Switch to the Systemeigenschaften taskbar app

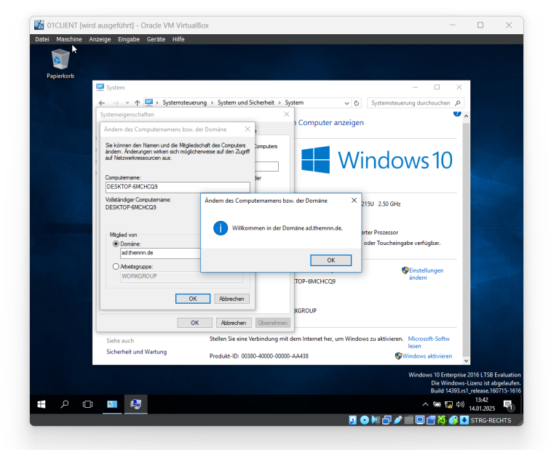(x=136, y=404)
